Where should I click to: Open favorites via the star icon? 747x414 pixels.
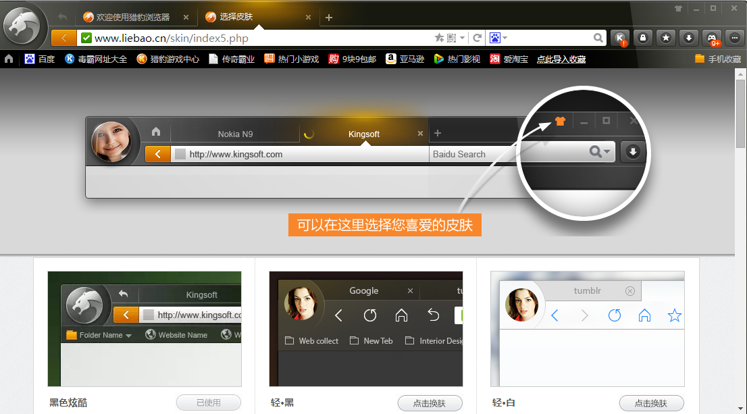pyautogui.click(x=665, y=38)
